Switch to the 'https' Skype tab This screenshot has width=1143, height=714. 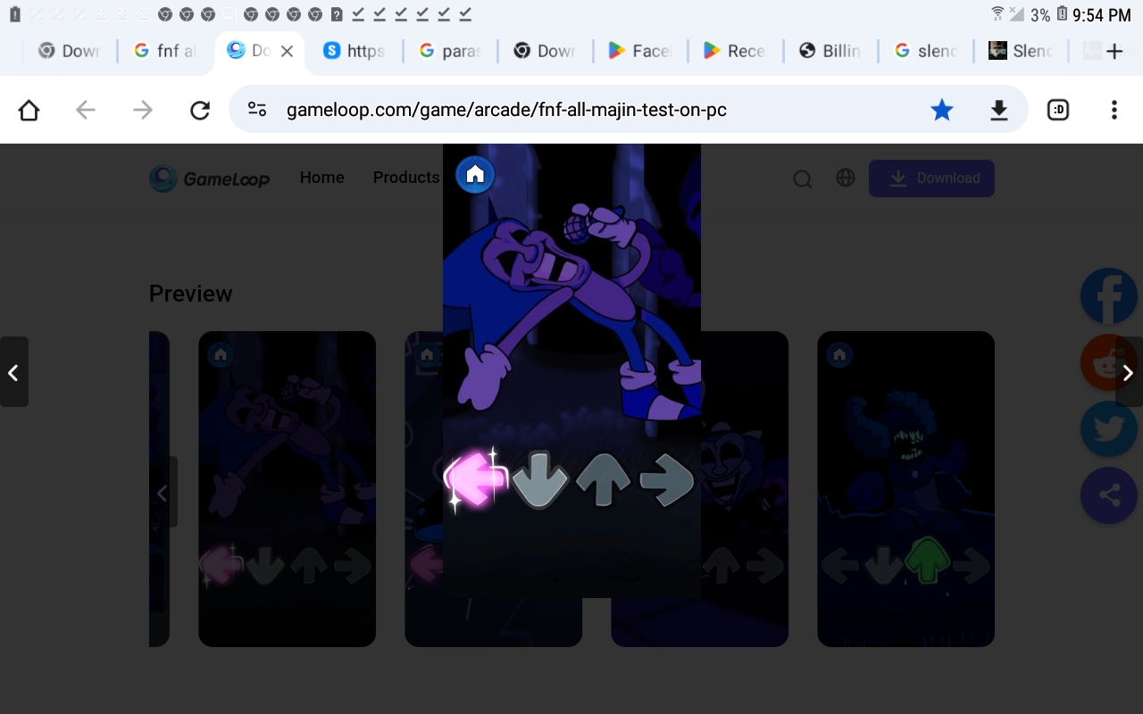tap(355, 51)
